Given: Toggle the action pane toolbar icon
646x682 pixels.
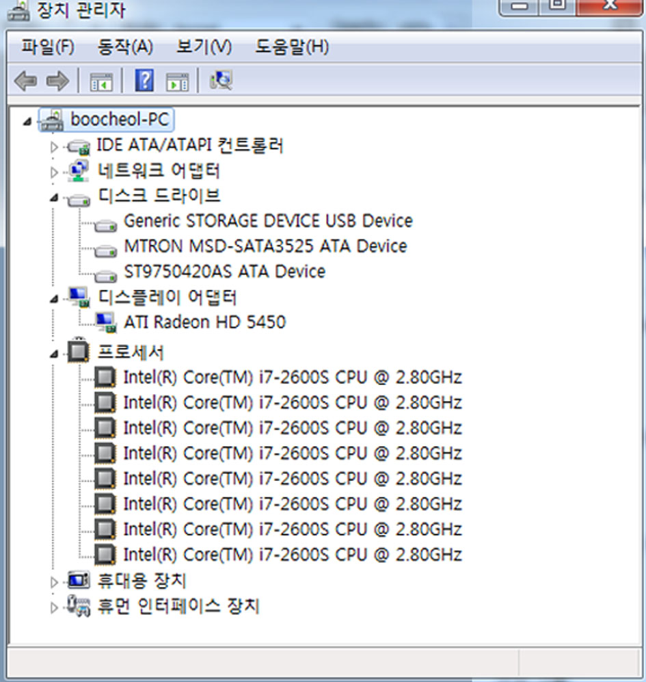Looking at the screenshot, I should [177, 81].
